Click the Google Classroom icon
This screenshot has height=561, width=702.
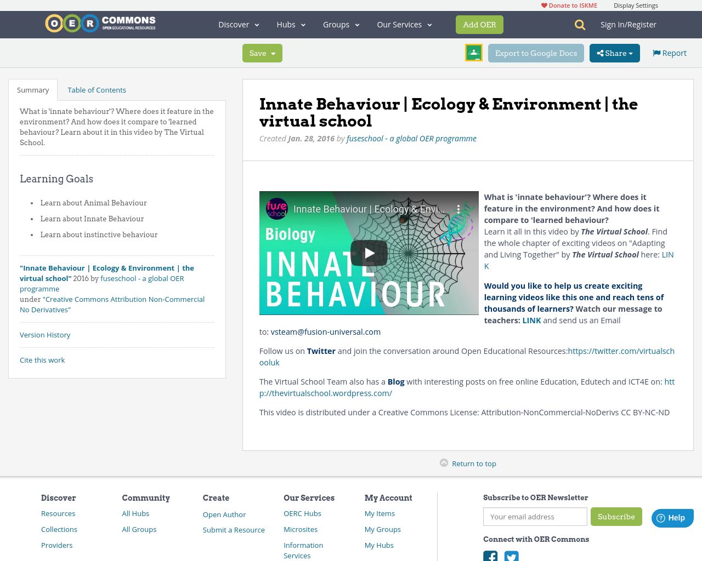[473, 53]
